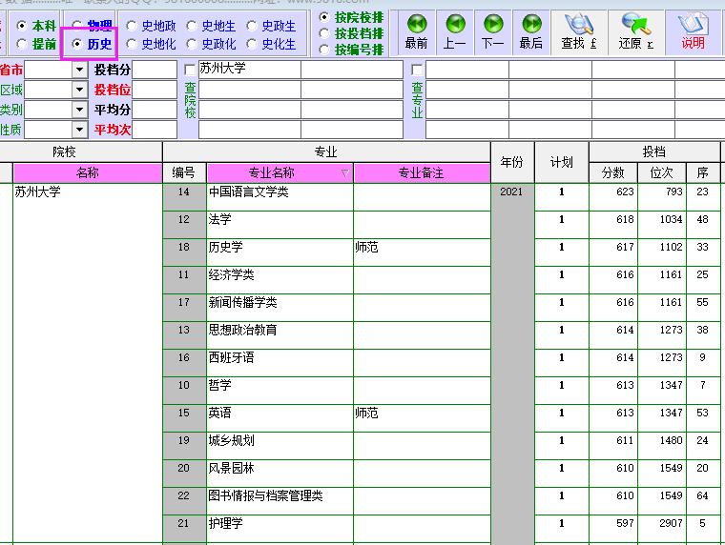This screenshot has height=545, width=725.
Task: Select the 图书情报与档案管理类 row
Action: click(280, 501)
